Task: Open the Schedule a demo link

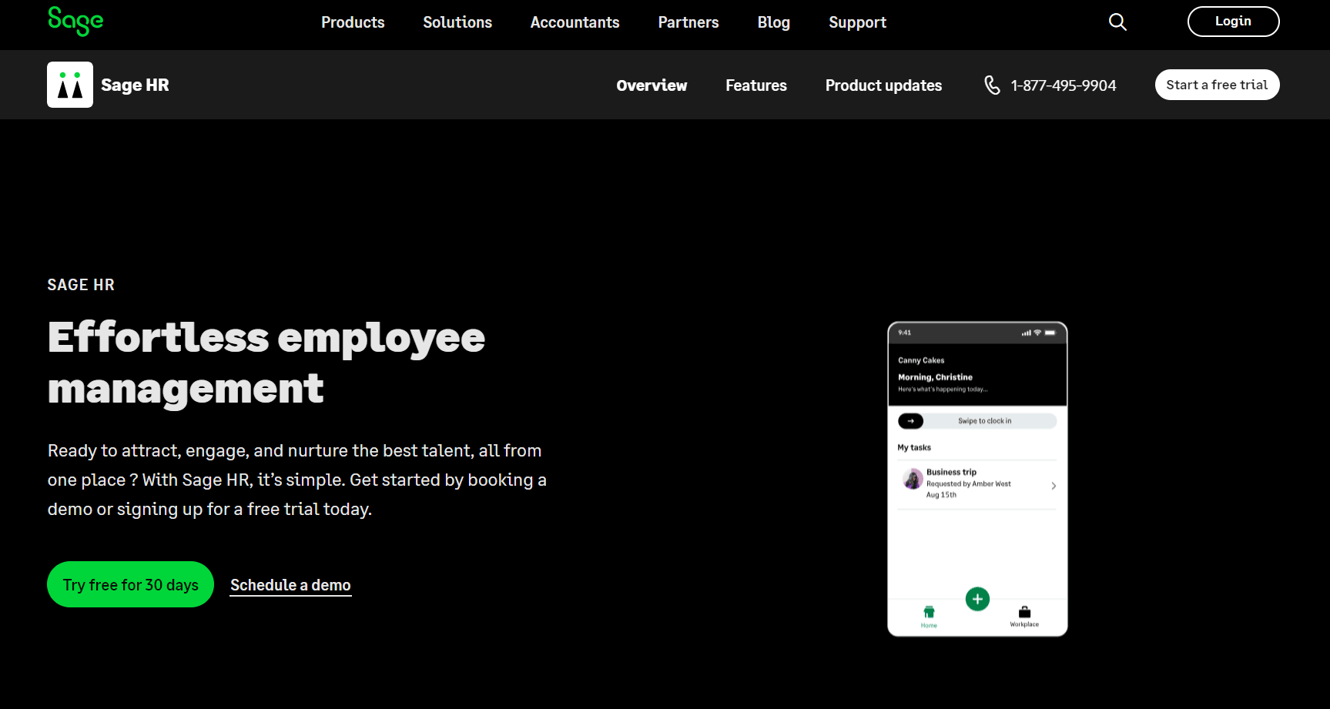Action: coord(290,585)
